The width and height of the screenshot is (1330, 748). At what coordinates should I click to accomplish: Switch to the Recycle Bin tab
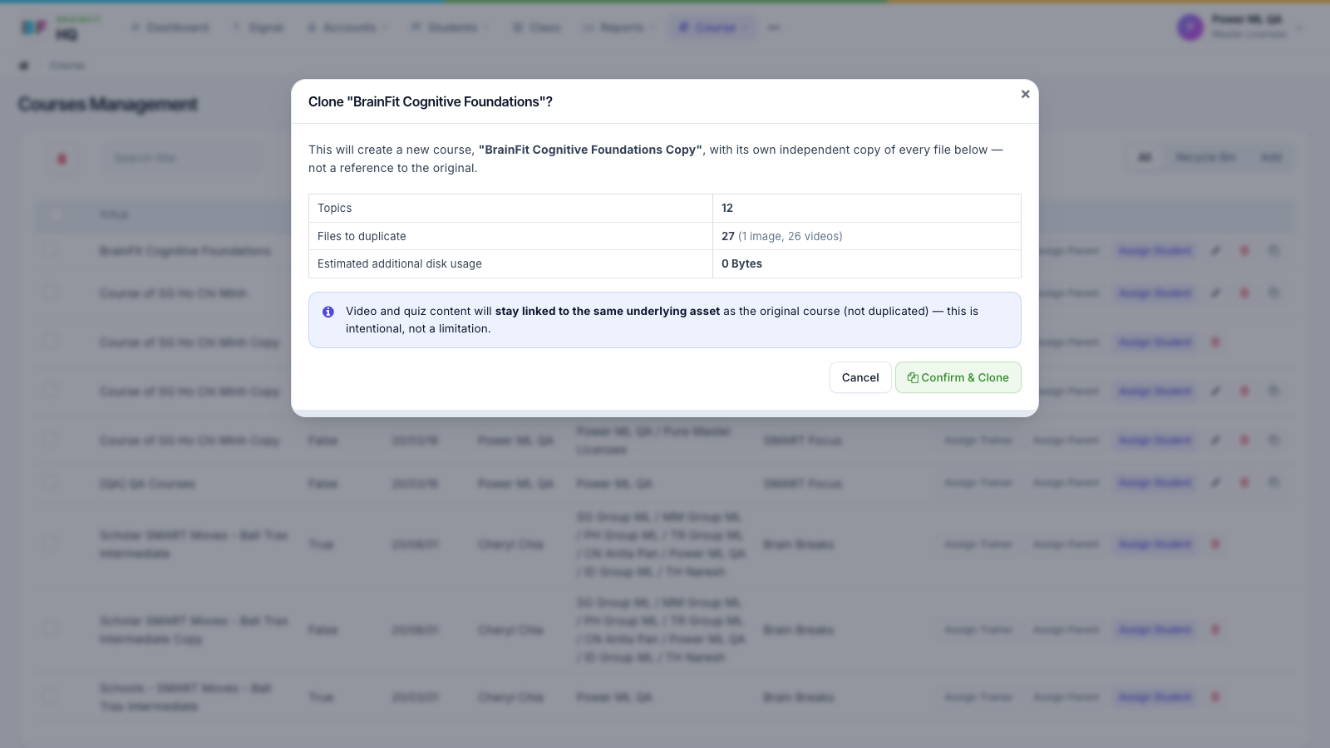point(1205,157)
